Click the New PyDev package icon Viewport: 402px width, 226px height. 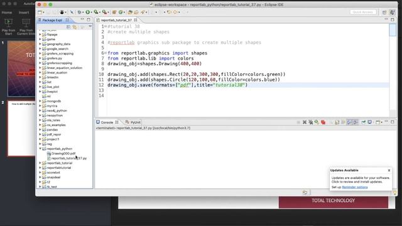[114, 12]
